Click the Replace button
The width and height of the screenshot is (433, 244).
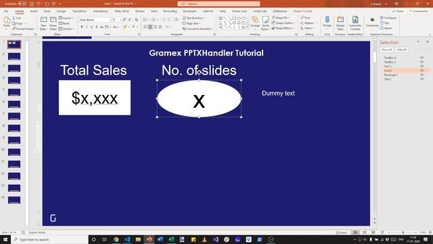[307, 23]
